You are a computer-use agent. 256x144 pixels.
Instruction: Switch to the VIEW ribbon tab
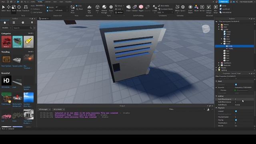tap(61, 2)
